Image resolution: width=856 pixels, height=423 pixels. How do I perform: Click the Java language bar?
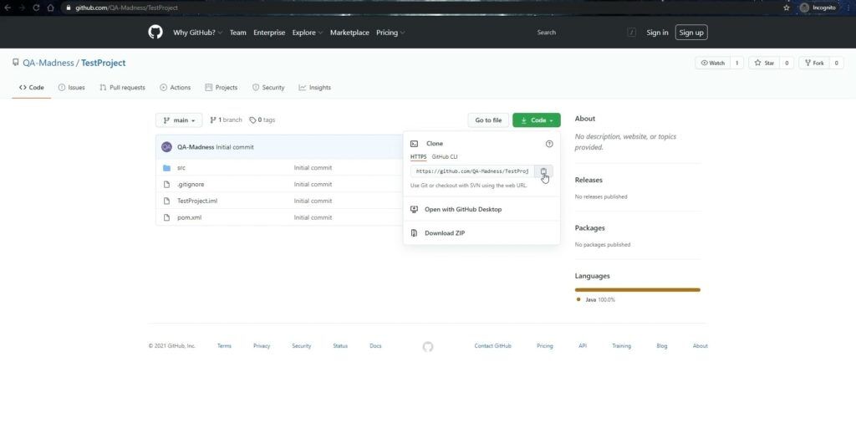(638, 290)
